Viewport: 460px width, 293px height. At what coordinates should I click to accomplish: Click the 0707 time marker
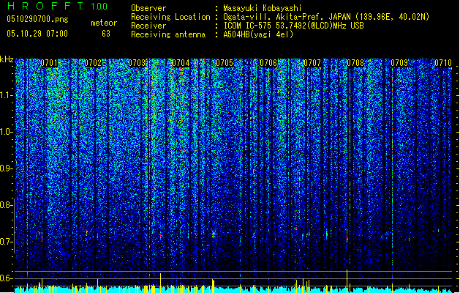pos(312,63)
